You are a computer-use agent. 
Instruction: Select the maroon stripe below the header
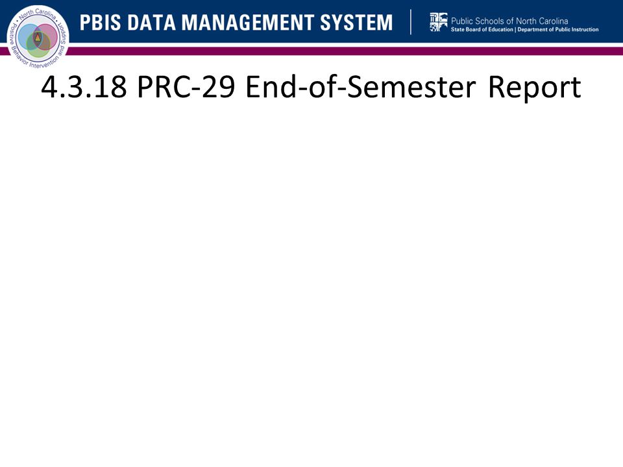click(x=342, y=51)
